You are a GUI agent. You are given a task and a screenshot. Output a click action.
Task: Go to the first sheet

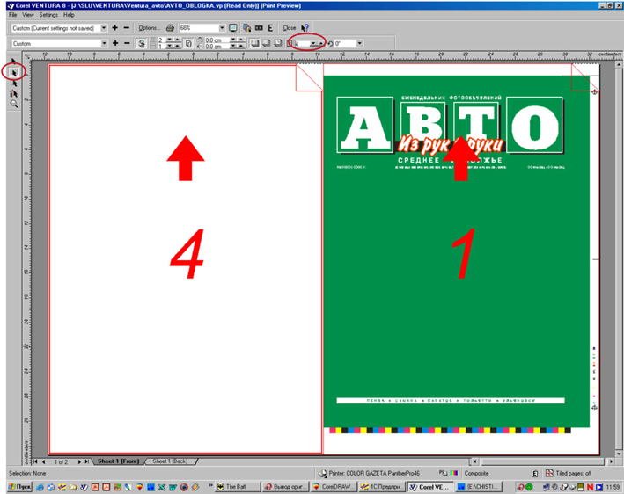coord(35,461)
